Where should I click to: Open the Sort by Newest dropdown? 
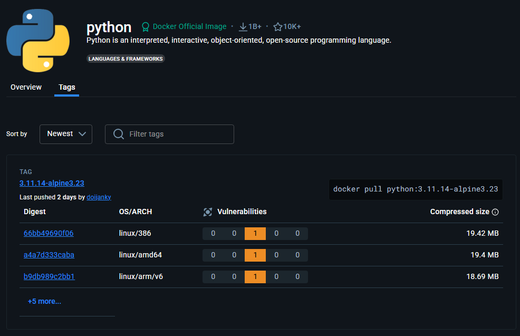[x=65, y=134]
